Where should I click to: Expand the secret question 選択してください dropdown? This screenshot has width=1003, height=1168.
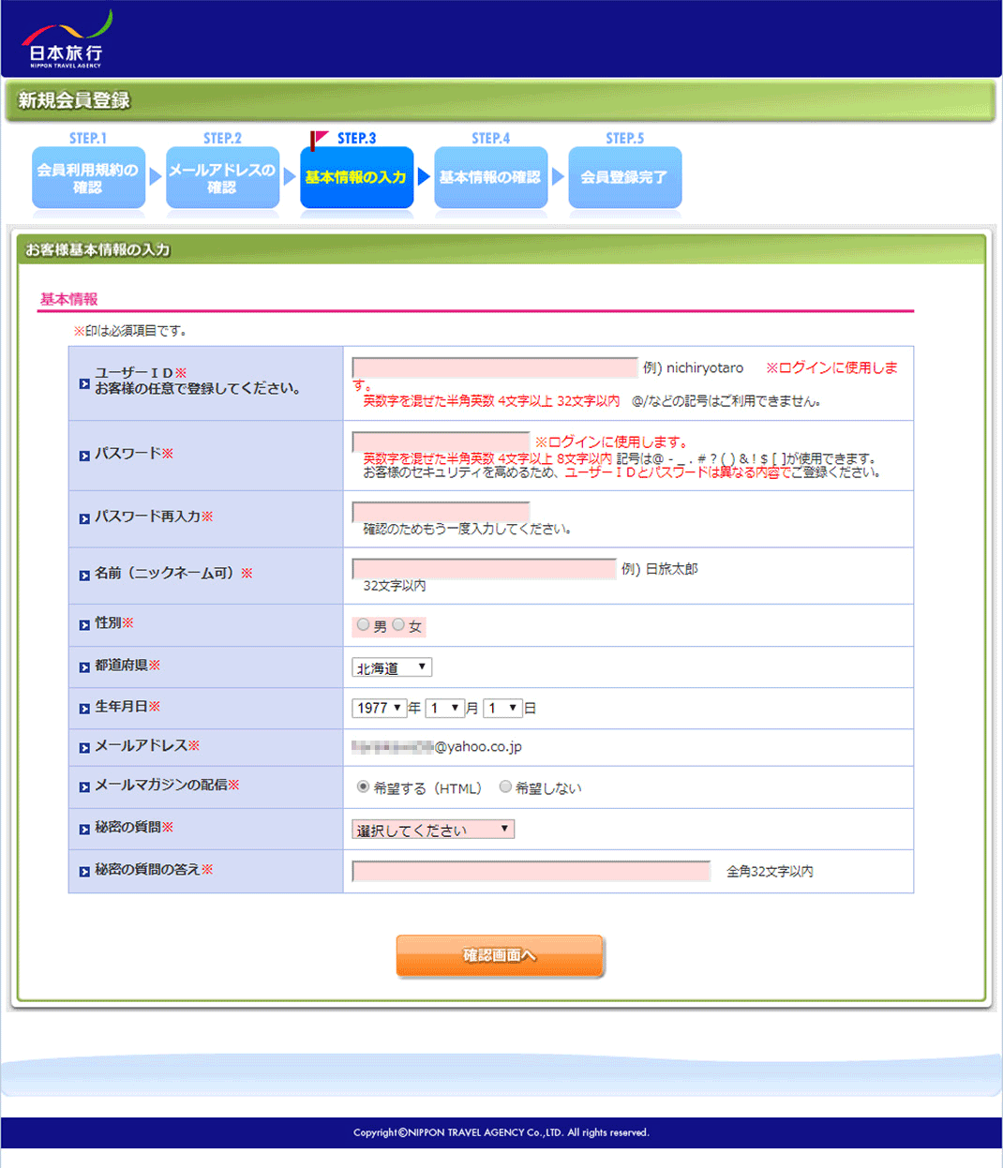pyautogui.click(x=433, y=830)
